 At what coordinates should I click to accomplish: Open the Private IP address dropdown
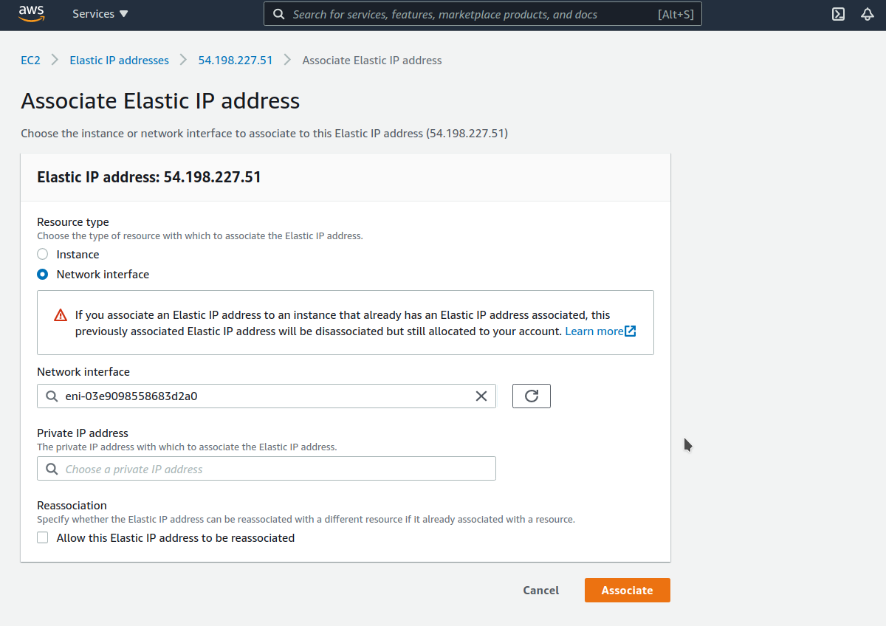[x=266, y=468]
